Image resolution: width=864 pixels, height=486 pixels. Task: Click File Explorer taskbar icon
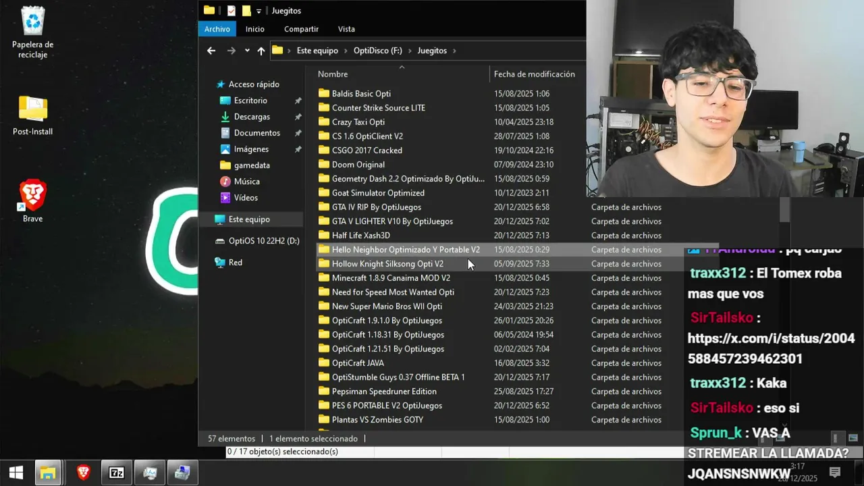click(48, 473)
